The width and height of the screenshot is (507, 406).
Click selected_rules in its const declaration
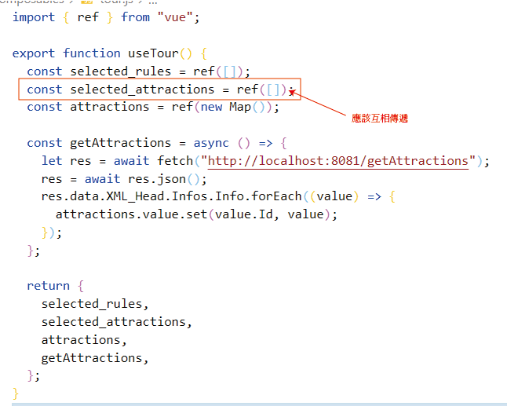(x=121, y=71)
